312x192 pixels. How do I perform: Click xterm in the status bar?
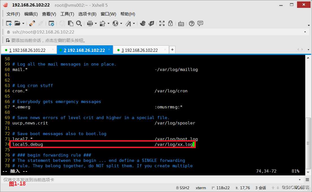201,187
